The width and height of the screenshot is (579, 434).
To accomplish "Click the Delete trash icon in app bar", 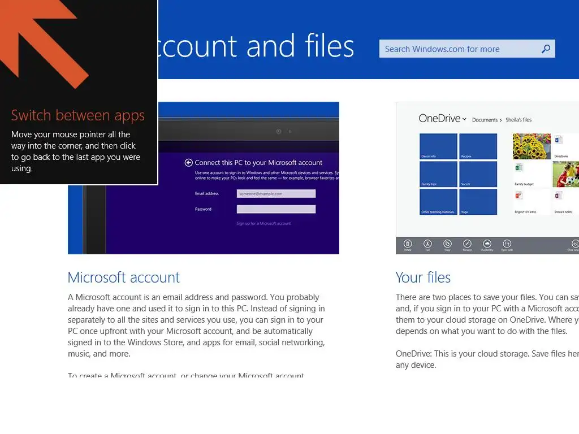I will click(x=408, y=244).
